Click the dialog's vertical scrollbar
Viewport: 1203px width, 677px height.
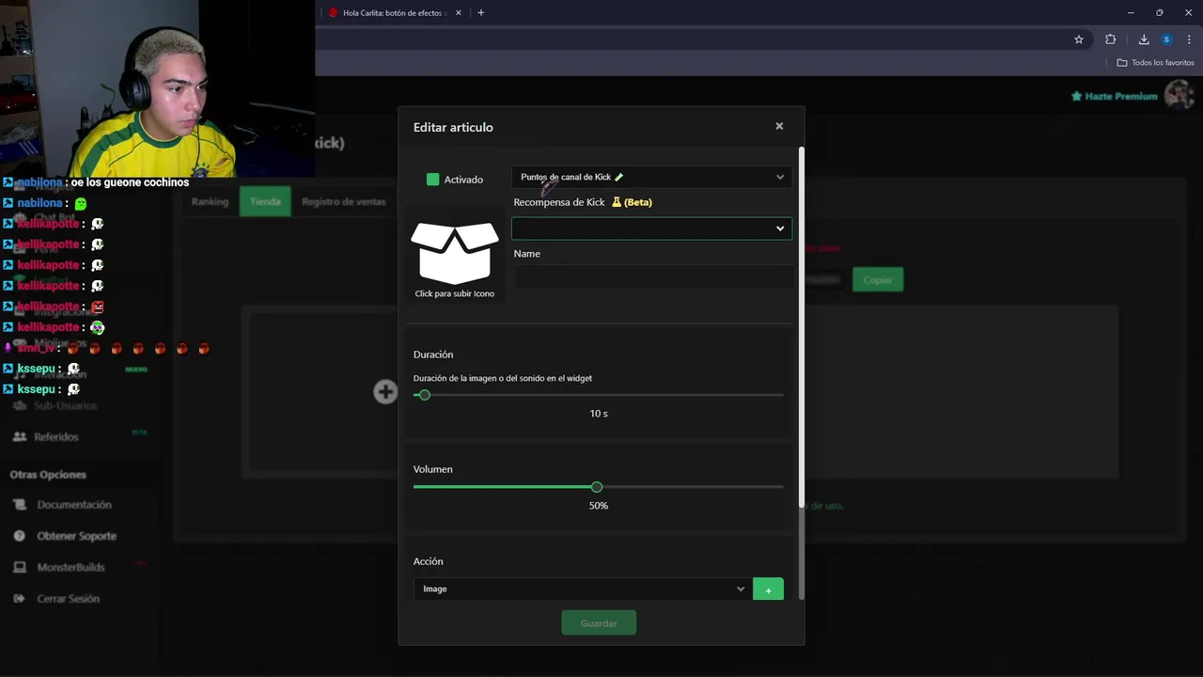(802, 327)
